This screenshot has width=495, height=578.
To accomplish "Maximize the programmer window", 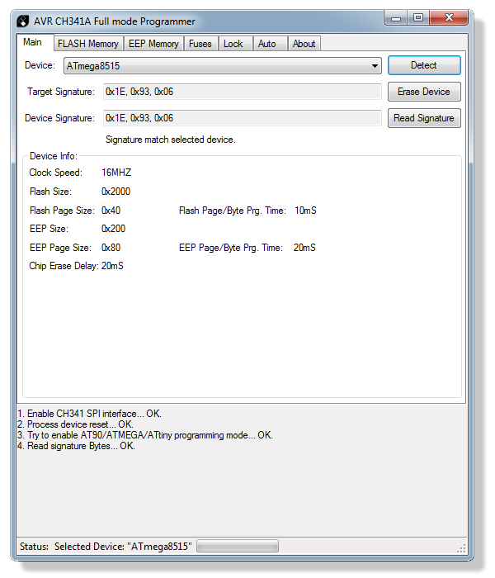I will (x=418, y=17).
